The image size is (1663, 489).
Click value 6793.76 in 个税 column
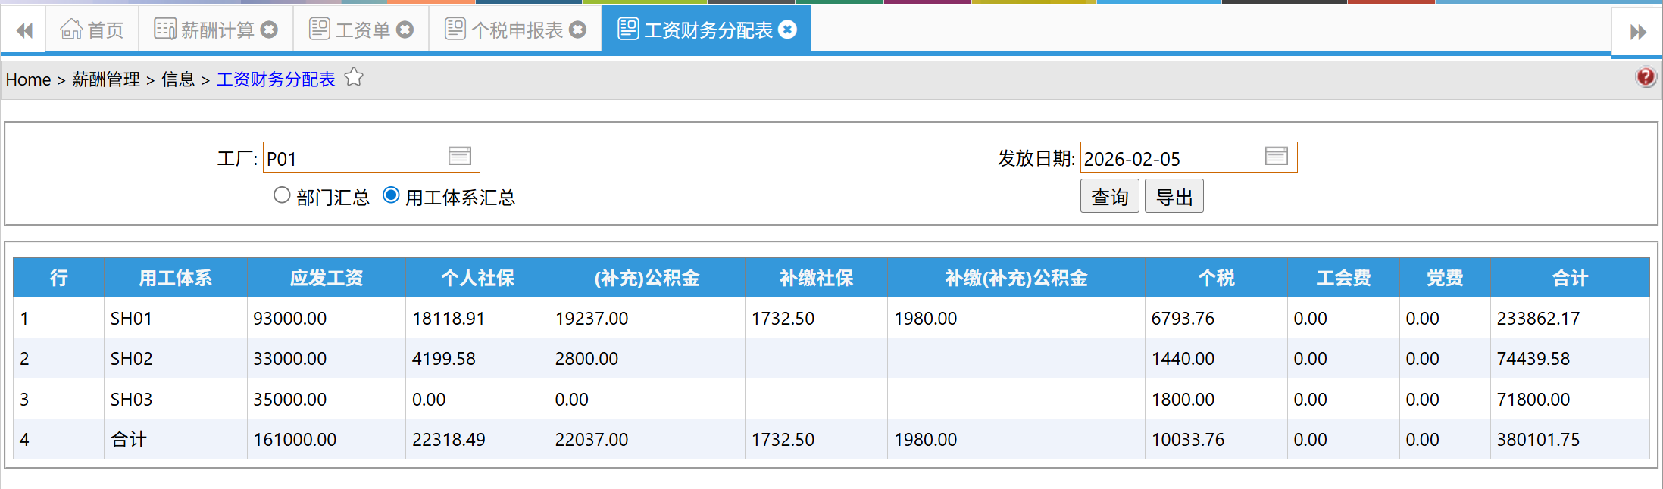pyautogui.click(x=1183, y=319)
